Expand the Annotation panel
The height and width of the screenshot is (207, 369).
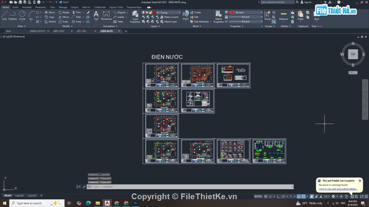click(x=110, y=26)
